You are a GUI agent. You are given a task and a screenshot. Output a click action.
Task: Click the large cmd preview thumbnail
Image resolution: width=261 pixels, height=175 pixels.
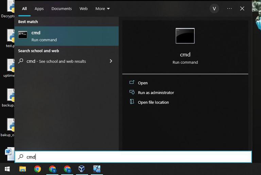[x=185, y=36]
